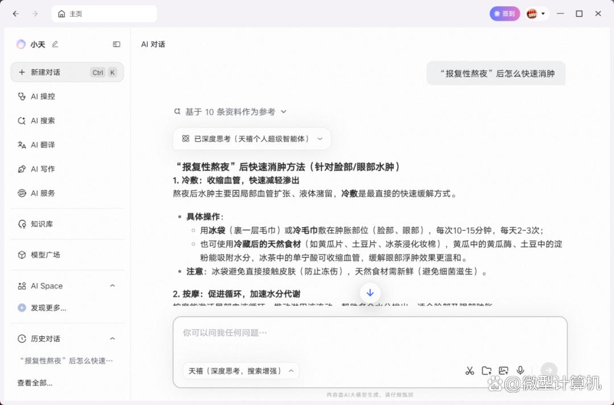Viewport: 614px width, 405px height.
Task: Select 知识库 in the sidebar
Action: (x=42, y=224)
